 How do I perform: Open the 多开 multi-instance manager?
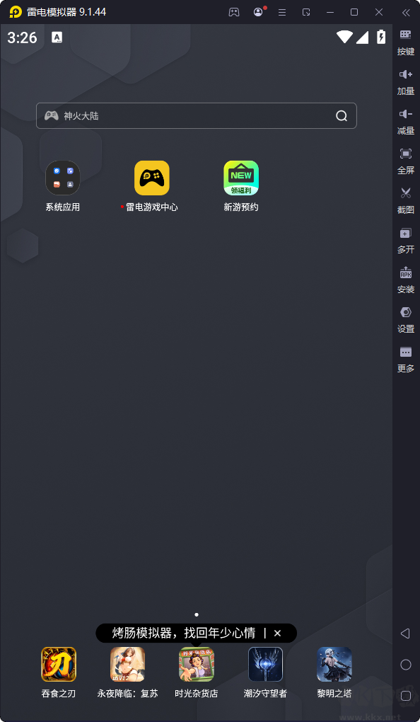(406, 240)
